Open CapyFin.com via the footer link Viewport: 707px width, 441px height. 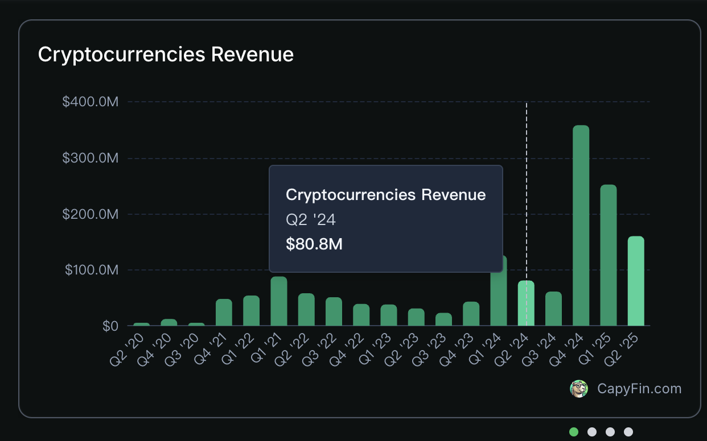click(x=639, y=389)
